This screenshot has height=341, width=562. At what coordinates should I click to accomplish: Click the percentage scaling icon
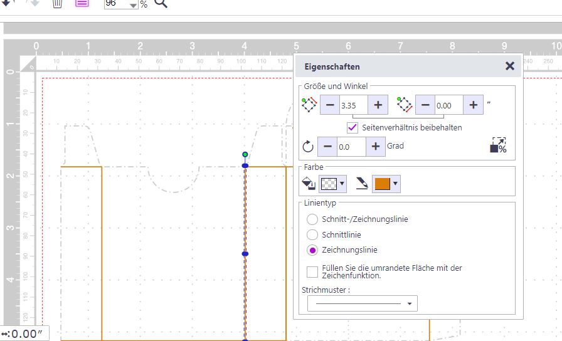tap(498, 146)
